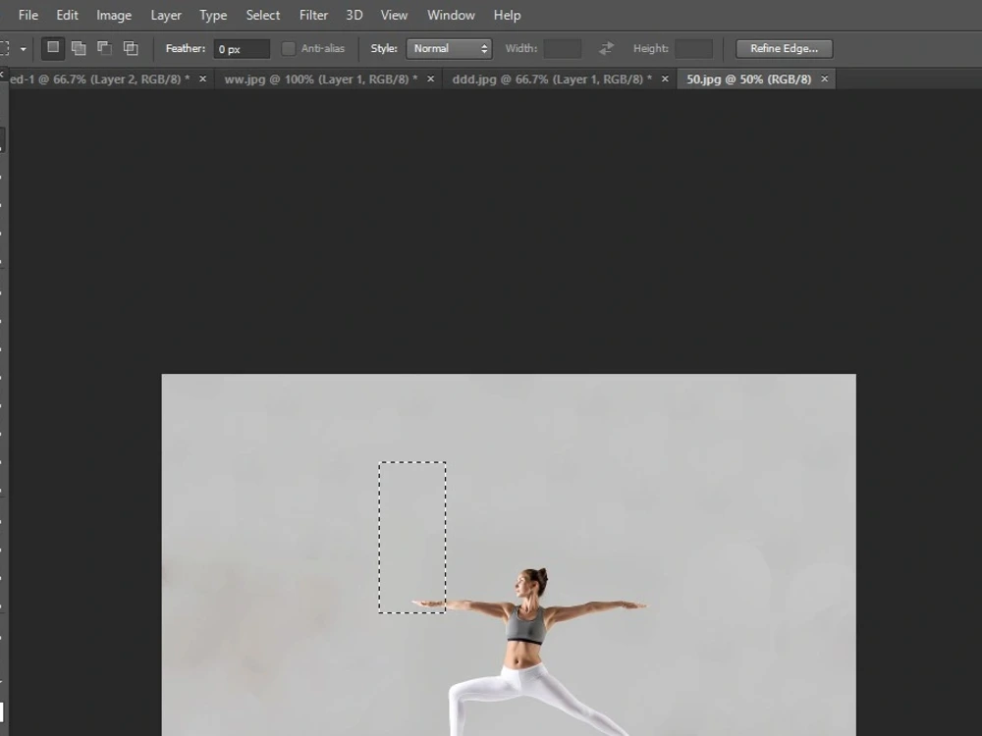Close the ddd.jpg document tab
This screenshot has width=982, height=736.
click(665, 79)
